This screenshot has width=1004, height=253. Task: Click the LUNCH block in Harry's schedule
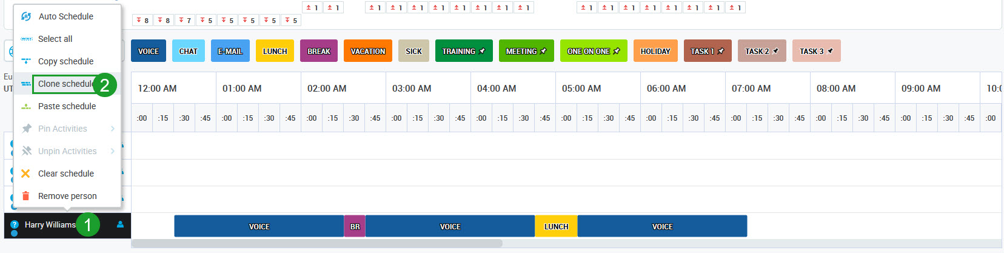click(556, 226)
